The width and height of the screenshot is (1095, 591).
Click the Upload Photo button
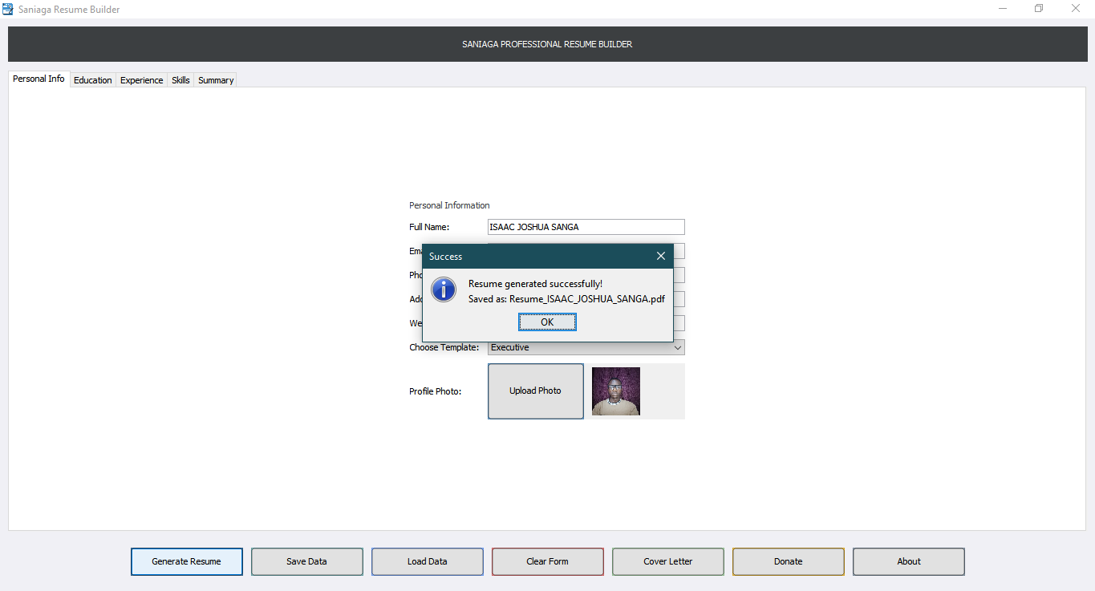coord(536,391)
